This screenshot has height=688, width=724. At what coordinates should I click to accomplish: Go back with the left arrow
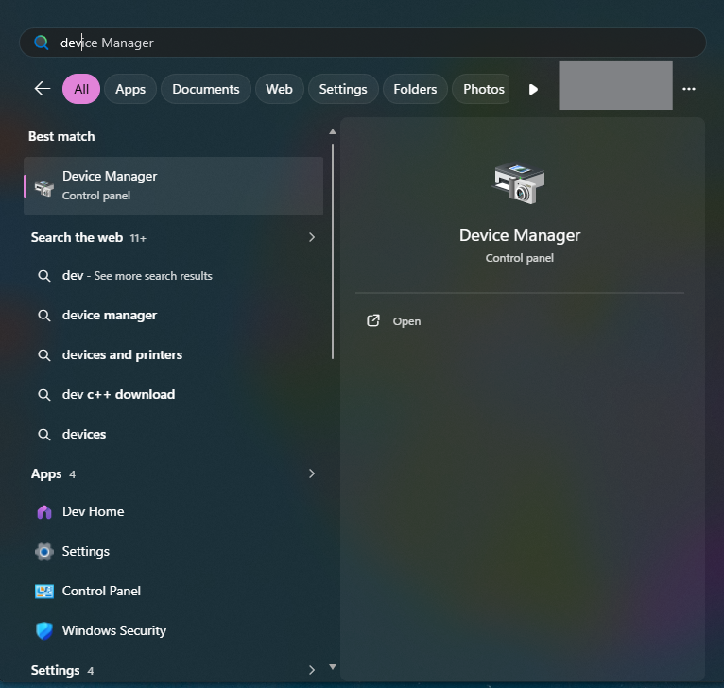(x=43, y=89)
